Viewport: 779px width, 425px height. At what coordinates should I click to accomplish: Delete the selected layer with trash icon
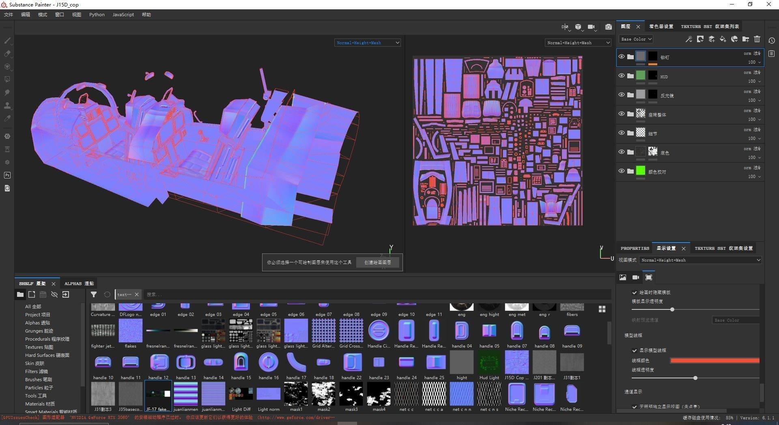pos(757,39)
